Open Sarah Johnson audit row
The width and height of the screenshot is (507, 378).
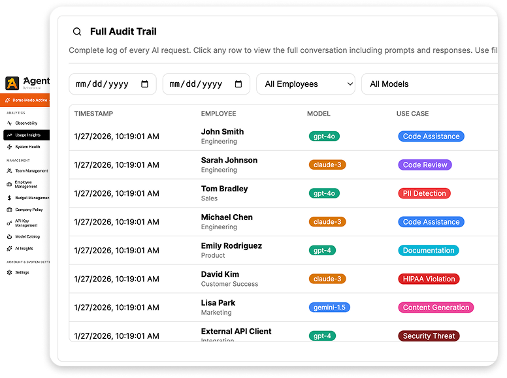point(284,165)
